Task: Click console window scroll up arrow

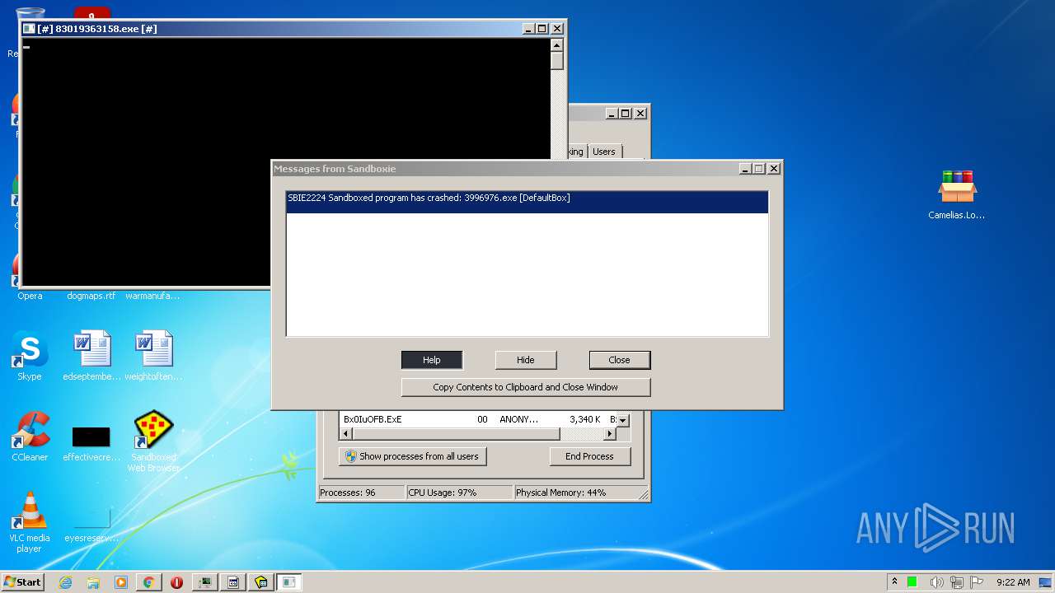Action: [557, 45]
